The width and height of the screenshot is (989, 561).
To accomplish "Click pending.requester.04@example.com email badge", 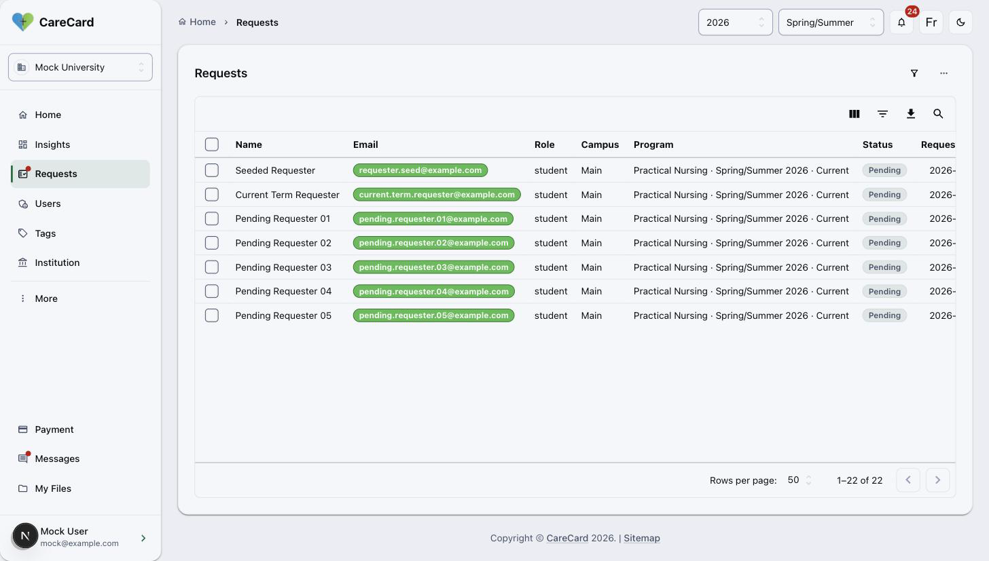I will pos(433,291).
